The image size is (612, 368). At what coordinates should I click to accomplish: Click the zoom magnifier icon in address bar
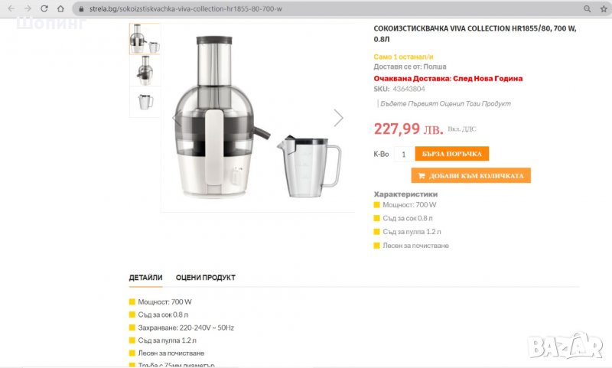(587, 8)
